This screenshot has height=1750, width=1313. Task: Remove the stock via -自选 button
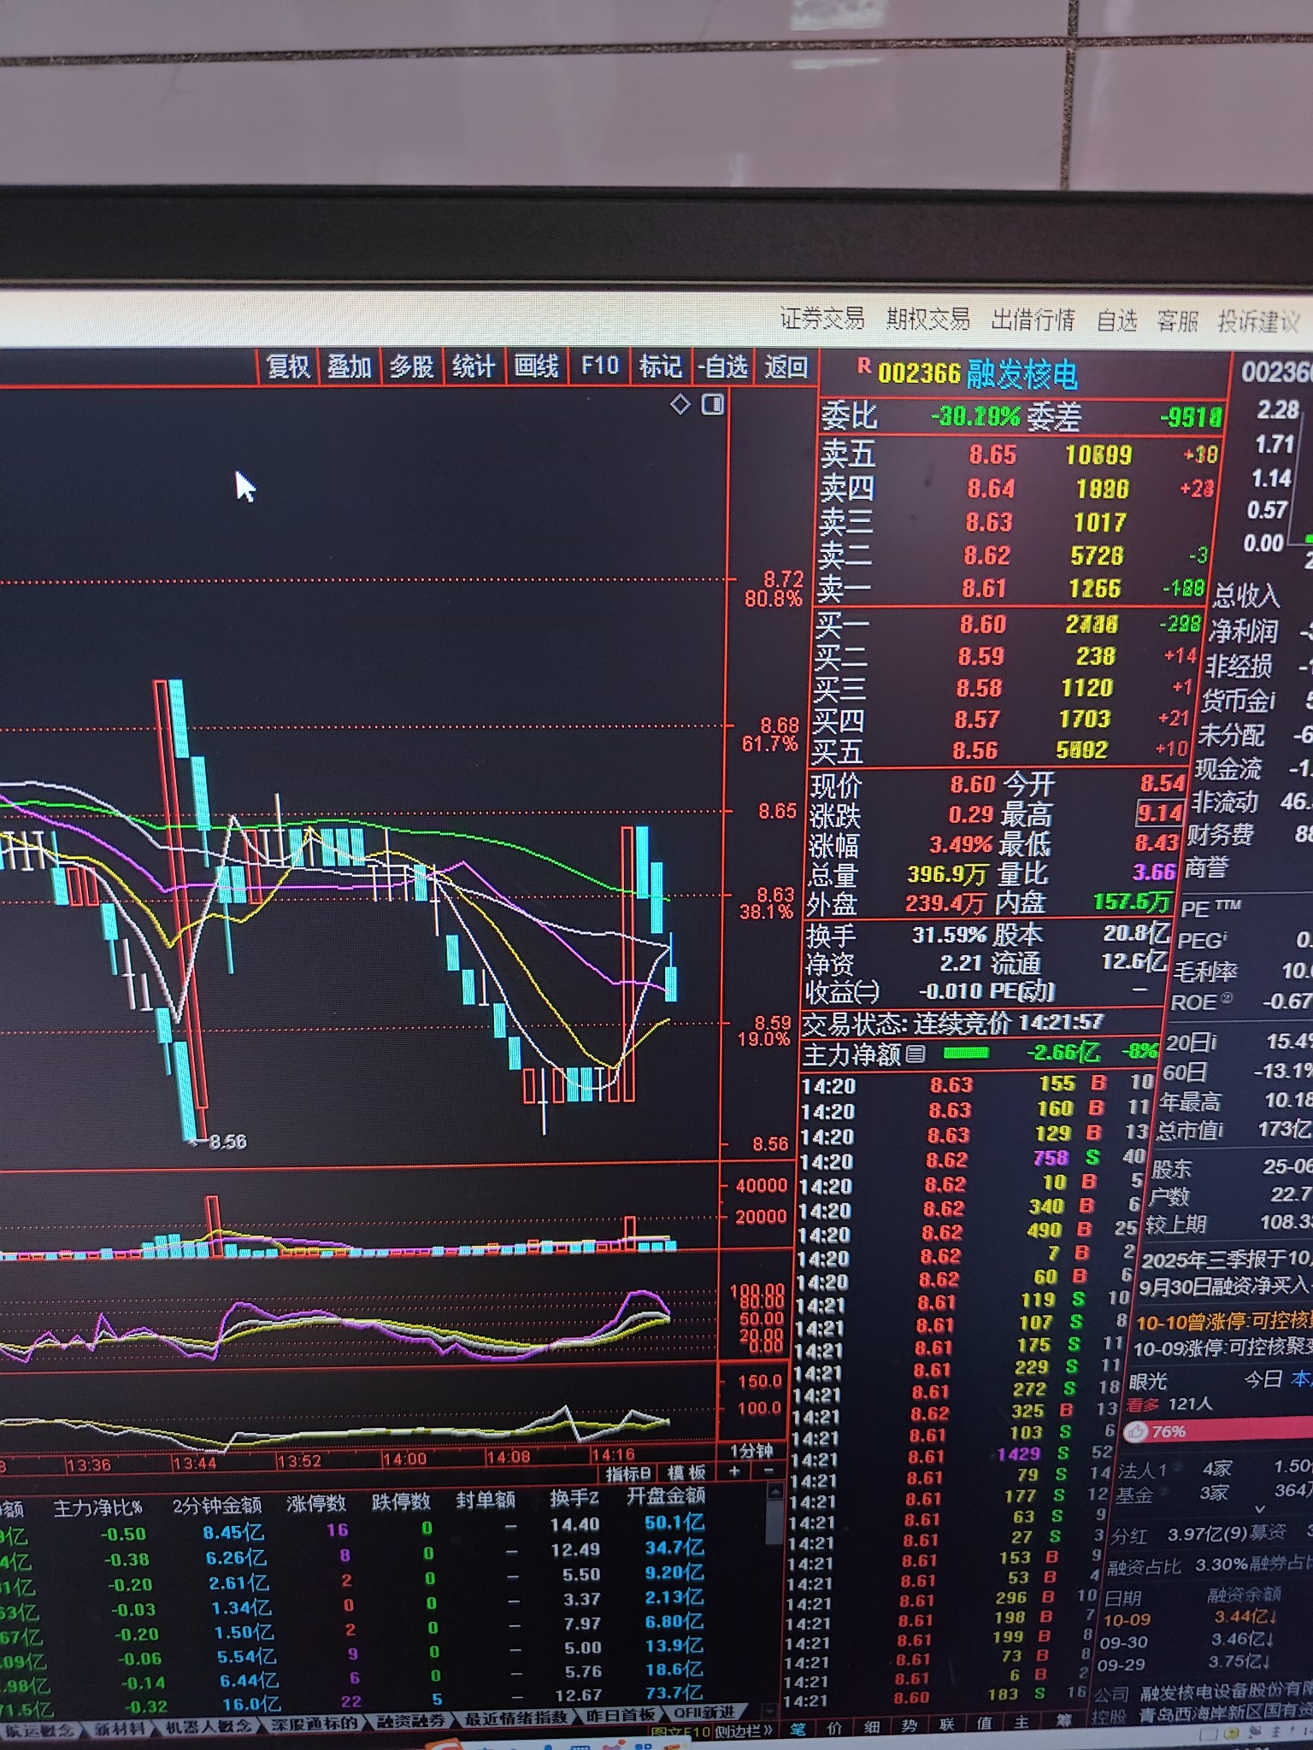723,367
